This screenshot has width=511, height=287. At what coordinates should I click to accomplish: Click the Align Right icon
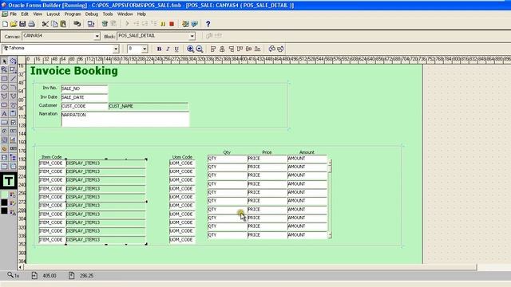[231, 49]
